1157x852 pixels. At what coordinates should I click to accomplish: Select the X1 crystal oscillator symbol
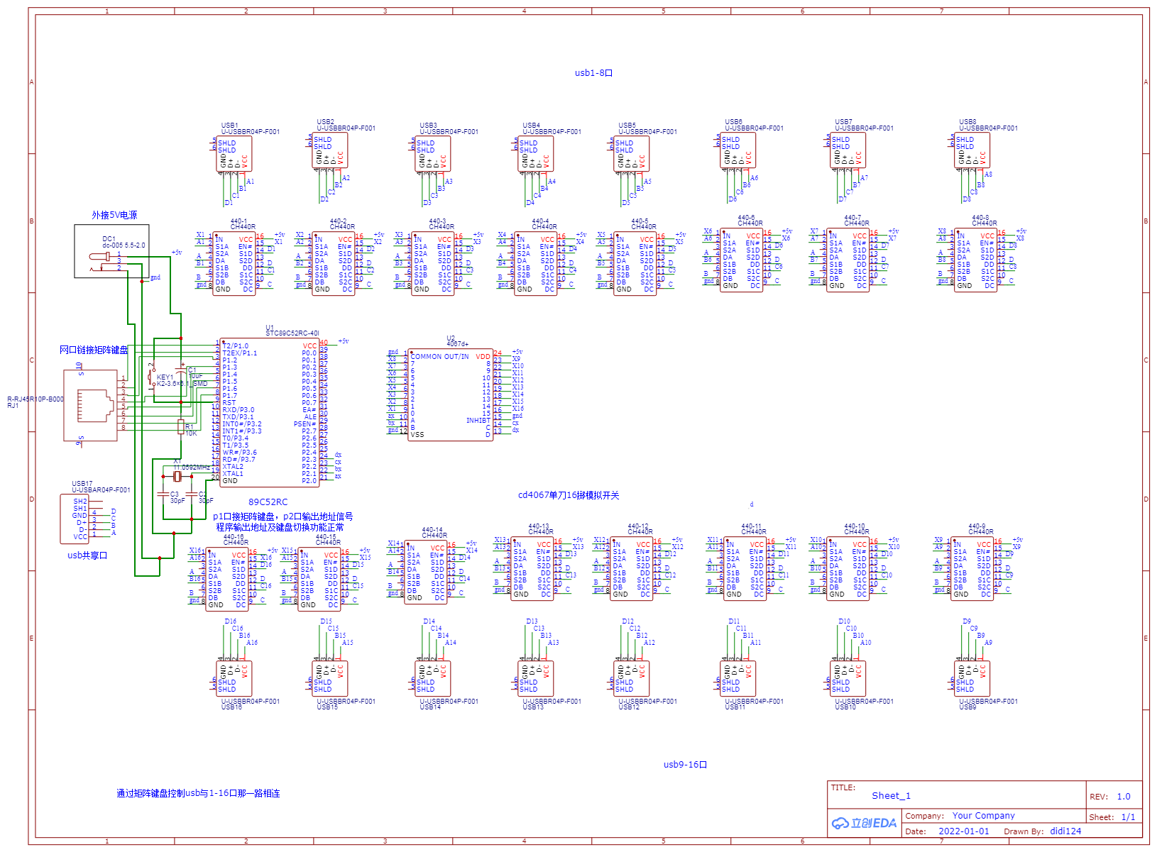click(177, 476)
